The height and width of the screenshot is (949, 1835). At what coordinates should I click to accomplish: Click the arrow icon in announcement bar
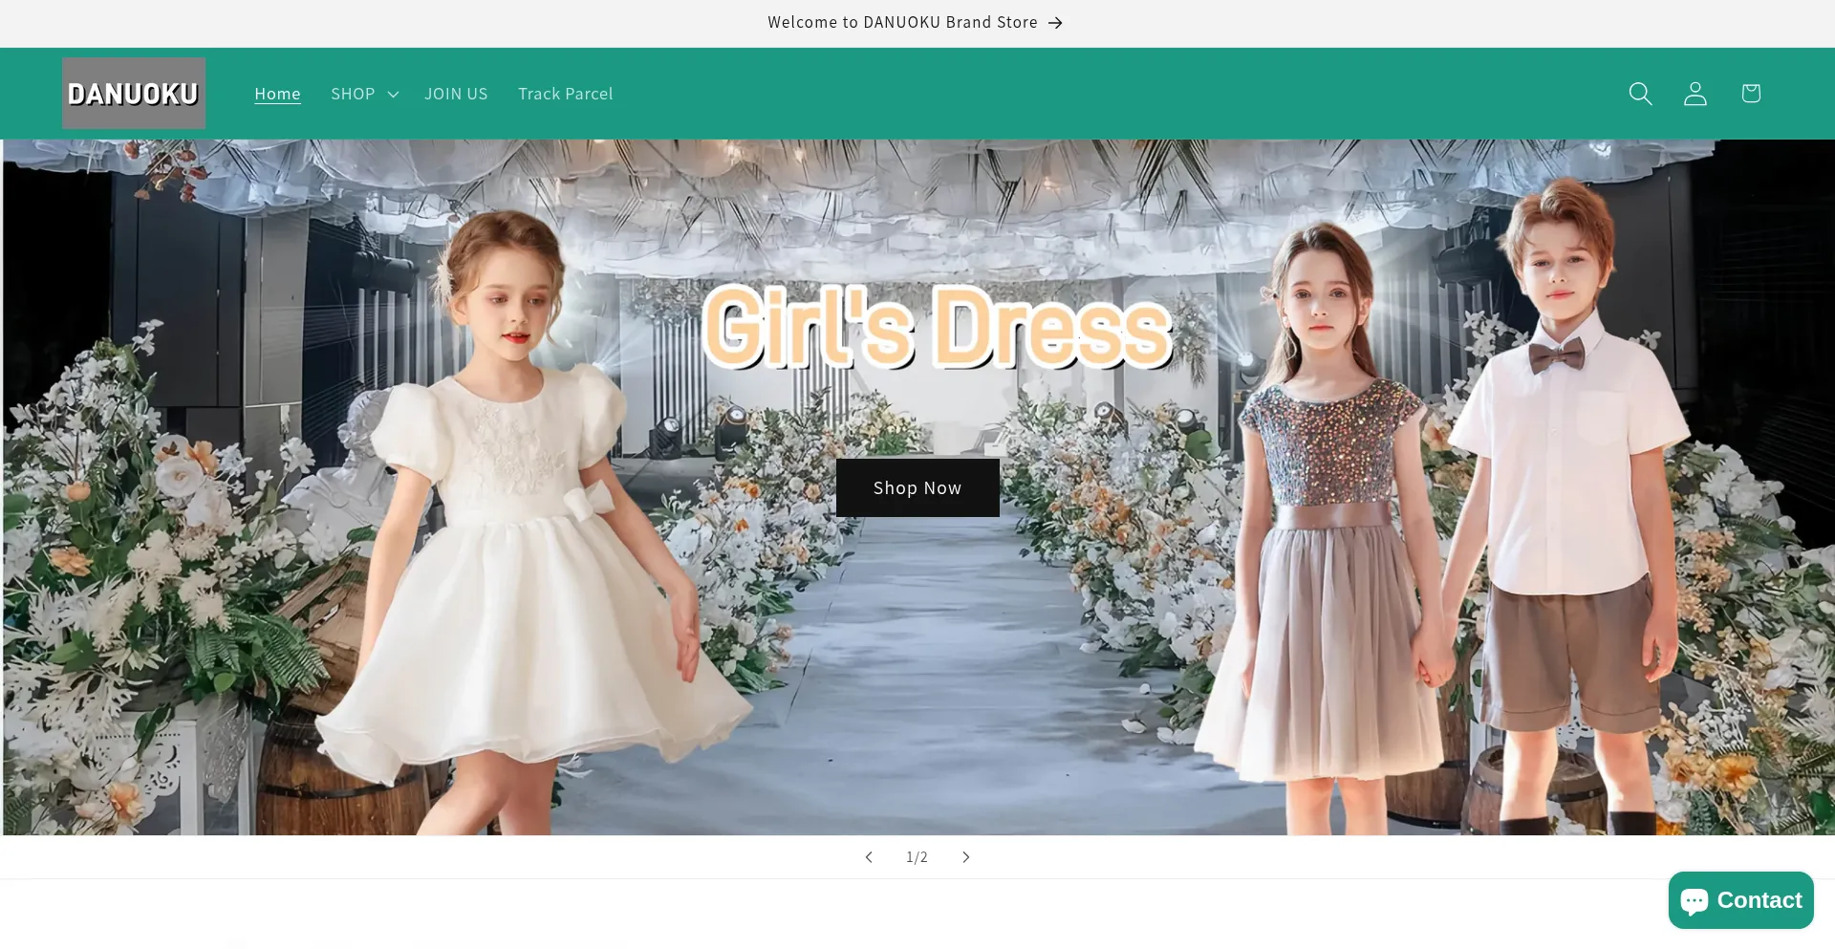1055,23
